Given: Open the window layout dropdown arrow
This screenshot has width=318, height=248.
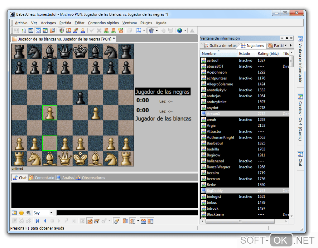Looking at the screenshot, I should click(x=144, y=31).
